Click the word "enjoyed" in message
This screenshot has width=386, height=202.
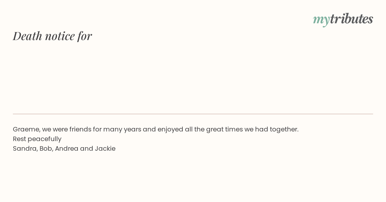tap(170, 130)
